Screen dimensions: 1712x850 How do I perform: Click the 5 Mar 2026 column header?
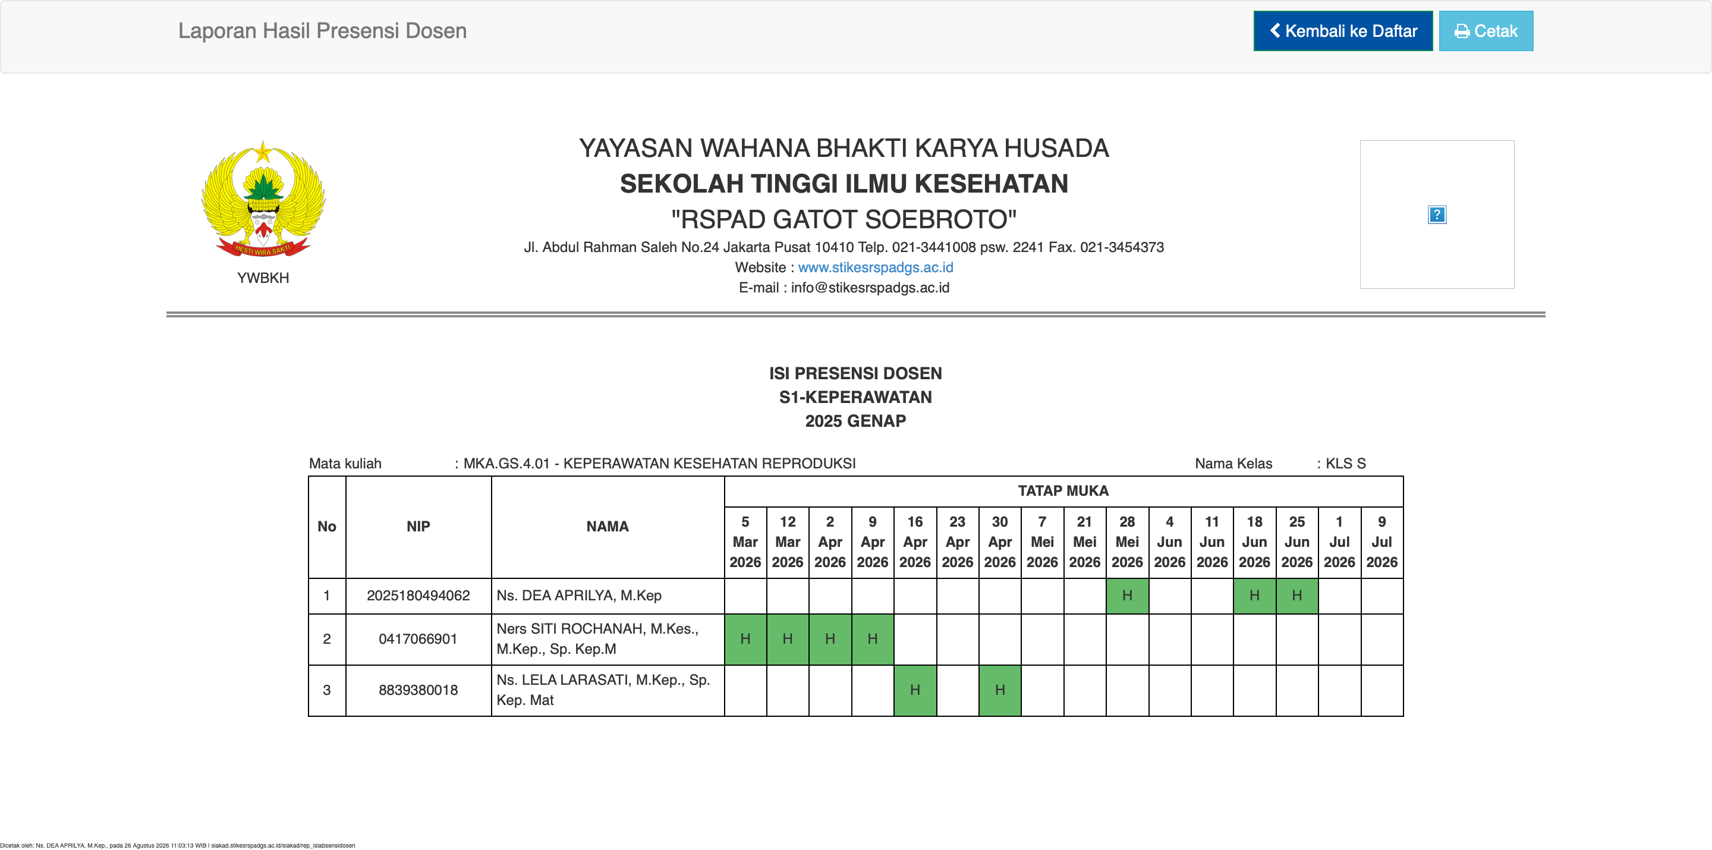(x=745, y=542)
